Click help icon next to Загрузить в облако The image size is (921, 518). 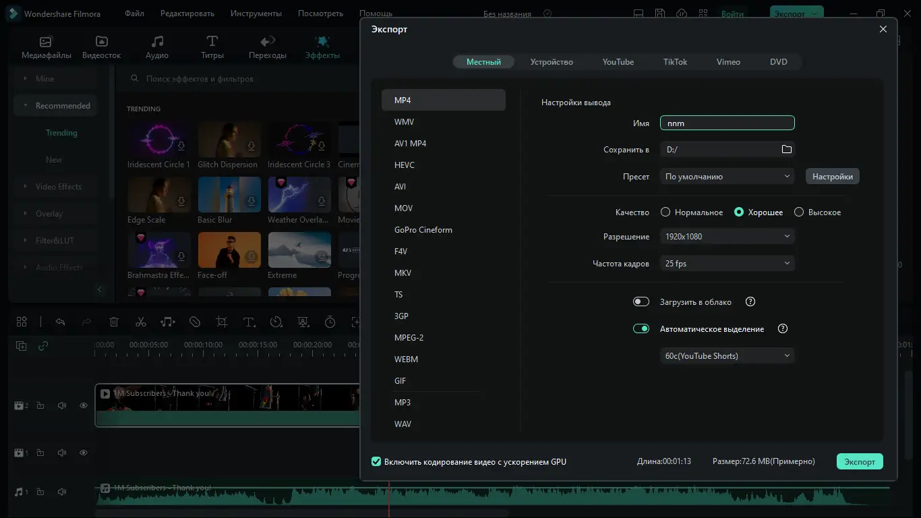coord(750,302)
